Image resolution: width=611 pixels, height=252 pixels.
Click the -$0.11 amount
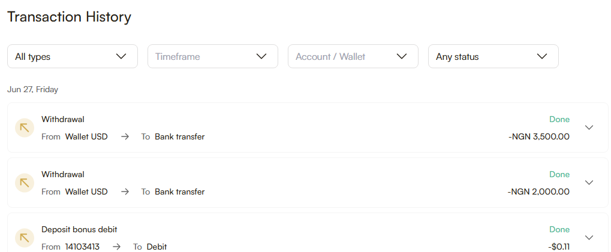click(x=559, y=247)
